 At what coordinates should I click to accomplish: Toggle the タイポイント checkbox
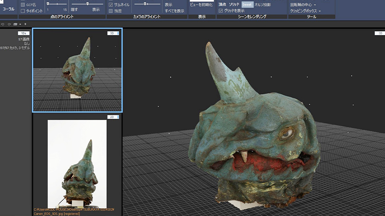[x=23, y=11]
